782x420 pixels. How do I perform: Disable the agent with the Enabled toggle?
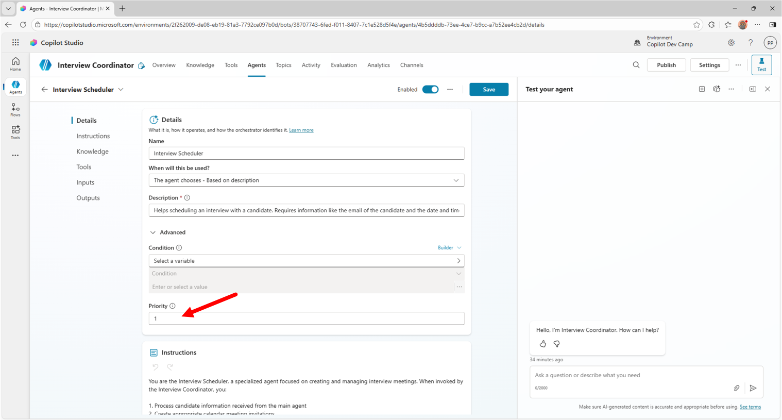pos(431,89)
